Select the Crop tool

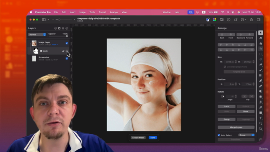pyautogui.click(x=261, y=129)
